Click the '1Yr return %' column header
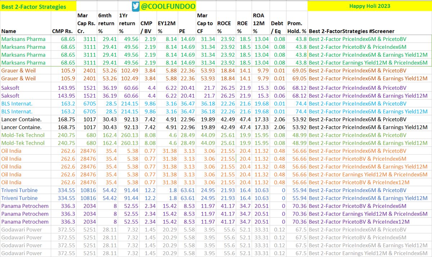Screen dimensions: 432x257 [x=129, y=23]
